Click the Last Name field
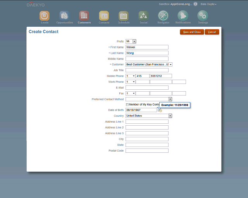Image resolution: width=248 pixels, height=198 pixels. point(147,53)
